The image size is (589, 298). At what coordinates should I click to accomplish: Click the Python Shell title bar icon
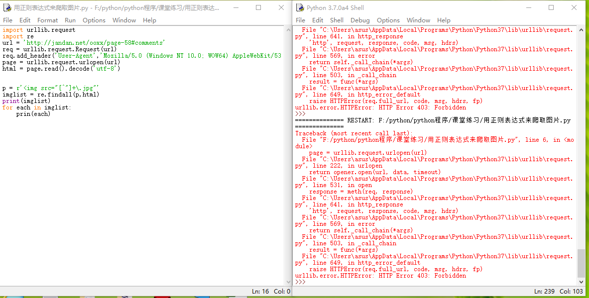pyautogui.click(x=300, y=8)
